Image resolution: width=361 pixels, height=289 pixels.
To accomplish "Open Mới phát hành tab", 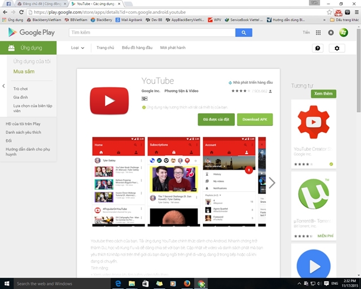I will click(x=173, y=48).
